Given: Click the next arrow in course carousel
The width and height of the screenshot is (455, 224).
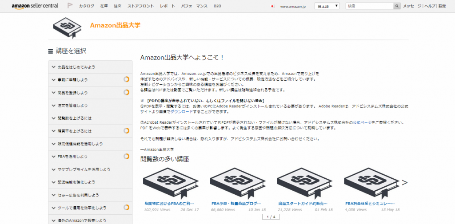Looking at the screenshot, I should click(404, 182).
